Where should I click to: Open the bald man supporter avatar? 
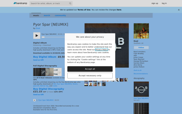click(90, 84)
